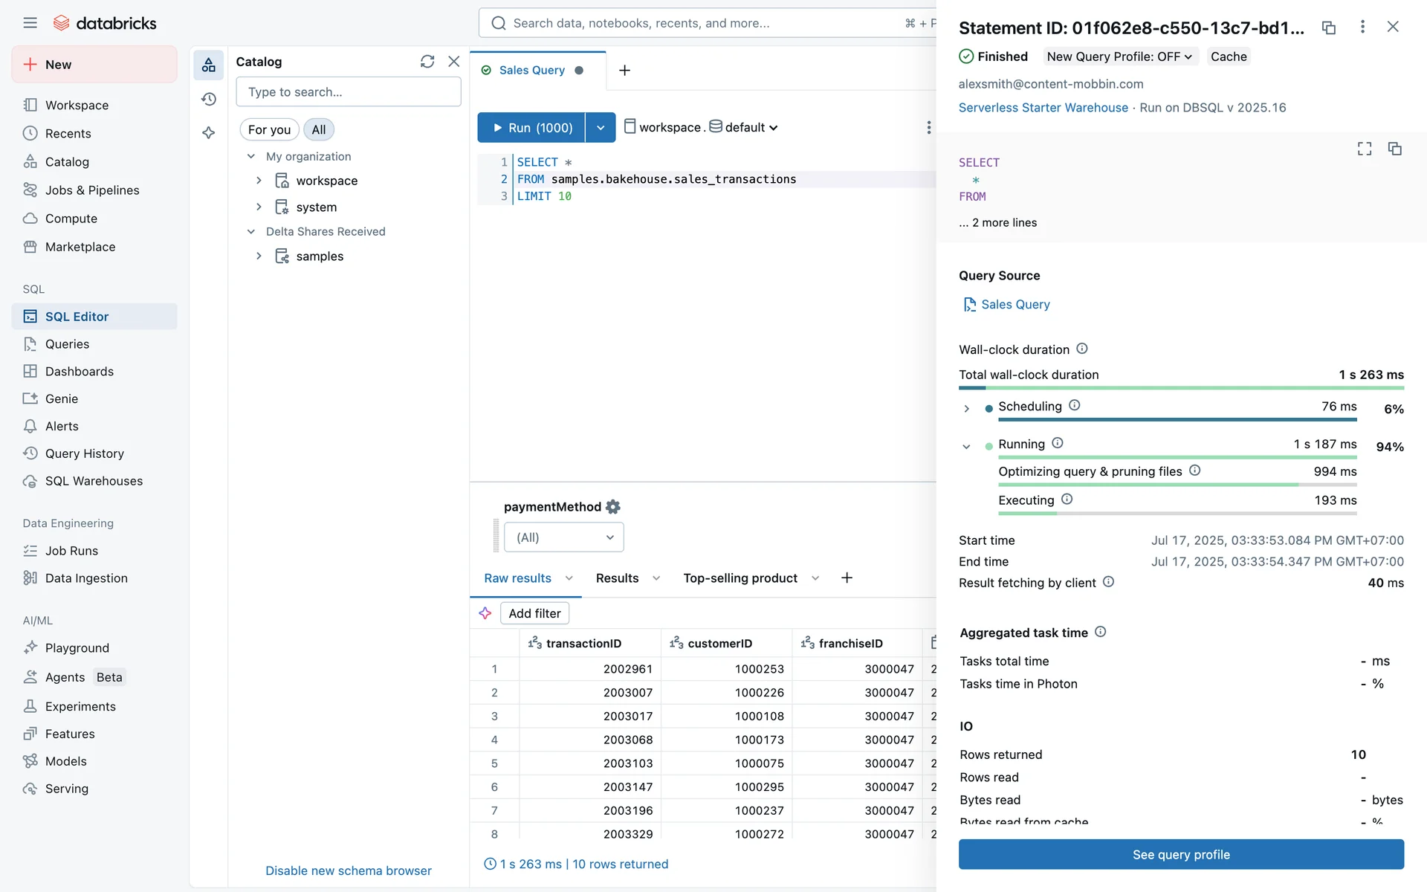Open the Serverless Starter Warehouse link
Screen dimensions: 1427x892
(1043, 108)
